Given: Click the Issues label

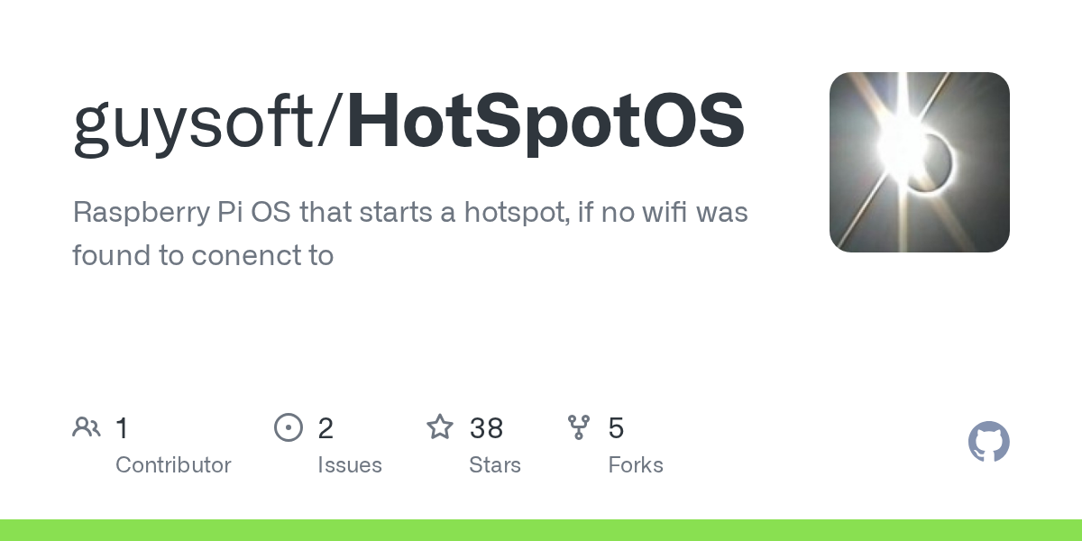Looking at the screenshot, I should 350,465.
